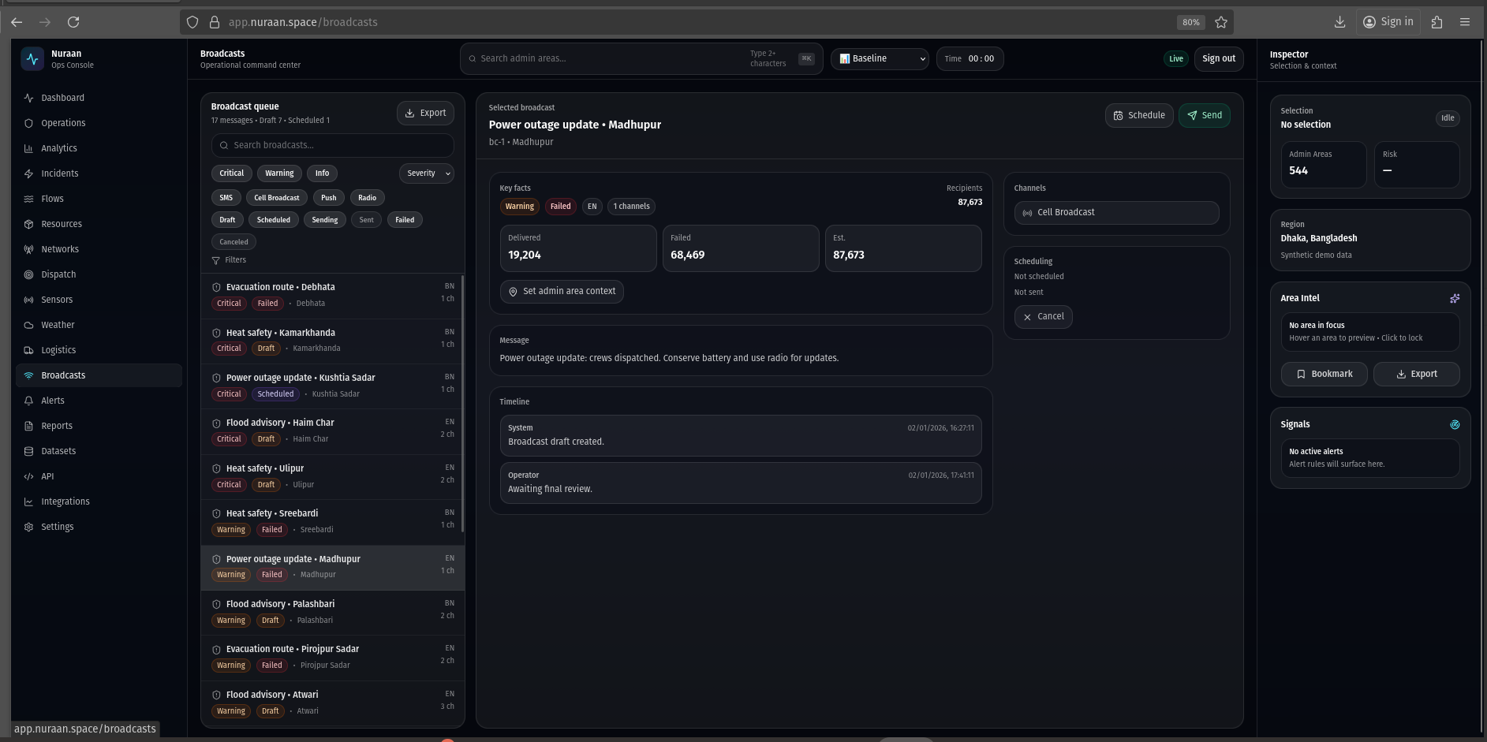Click the Area Intel sparkle icon

[1455, 298]
